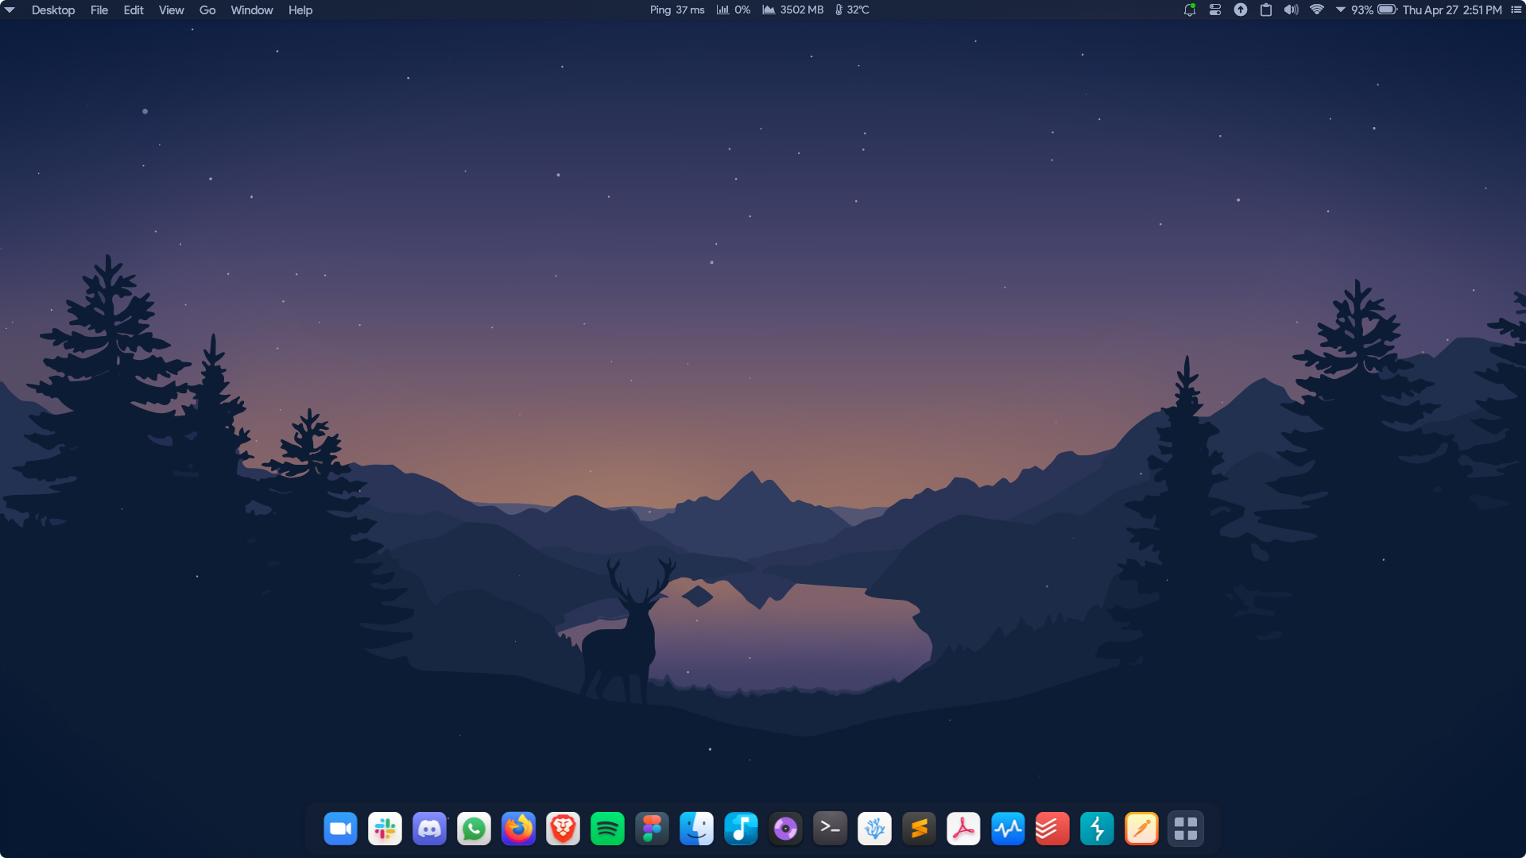Open the View menu
The image size is (1526, 858).
pyautogui.click(x=171, y=10)
